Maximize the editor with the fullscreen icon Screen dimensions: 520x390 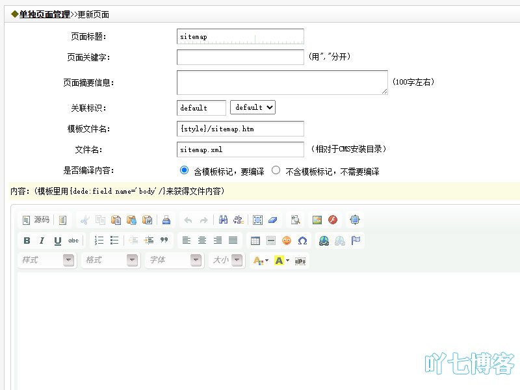tap(354, 220)
